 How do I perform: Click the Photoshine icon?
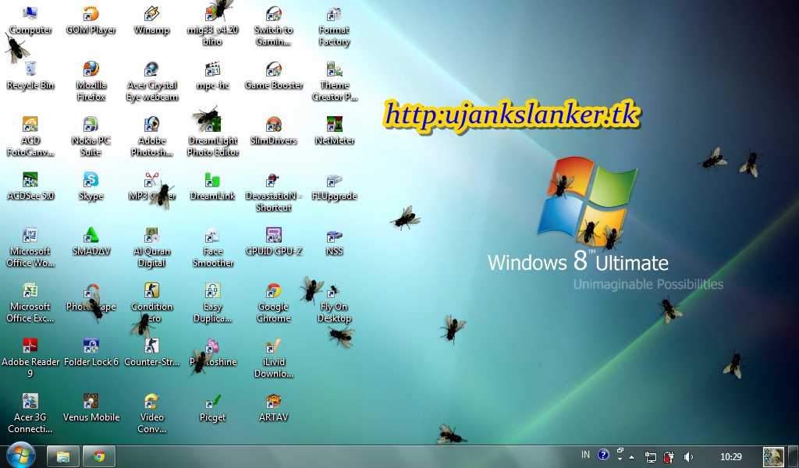(x=212, y=352)
